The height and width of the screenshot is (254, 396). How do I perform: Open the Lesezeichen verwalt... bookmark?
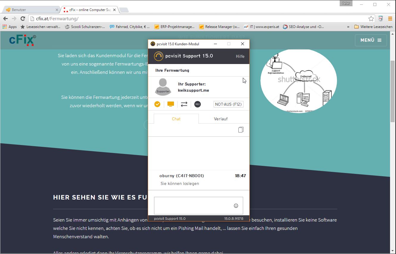pos(40,27)
